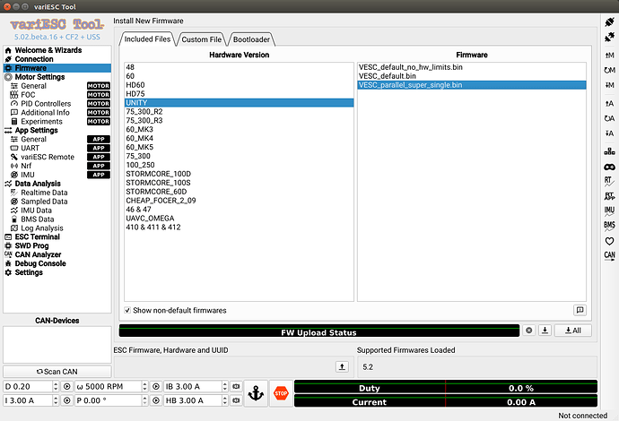This screenshot has width=619, height=421.
Task: Open variESC Remote app settings
Action: tap(48, 157)
